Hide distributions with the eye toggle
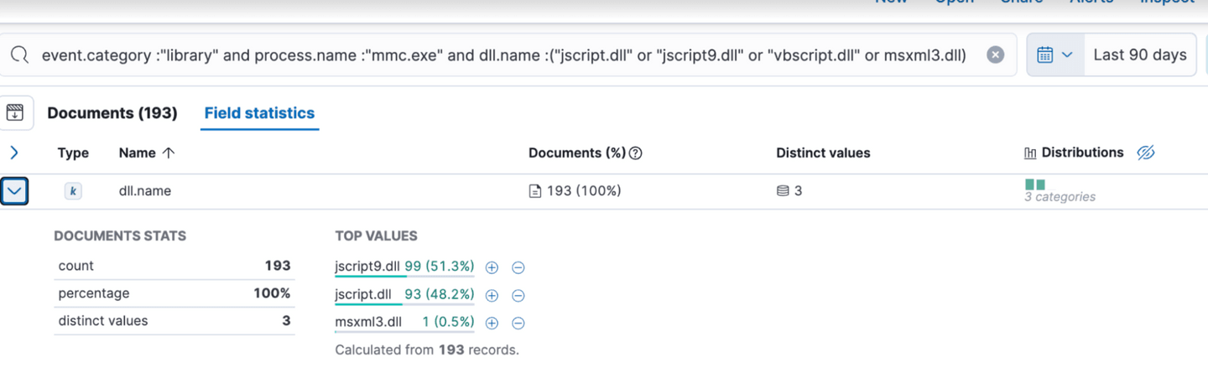The width and height of the screenshot is (1208, 378). click(x=1146, y=153)
